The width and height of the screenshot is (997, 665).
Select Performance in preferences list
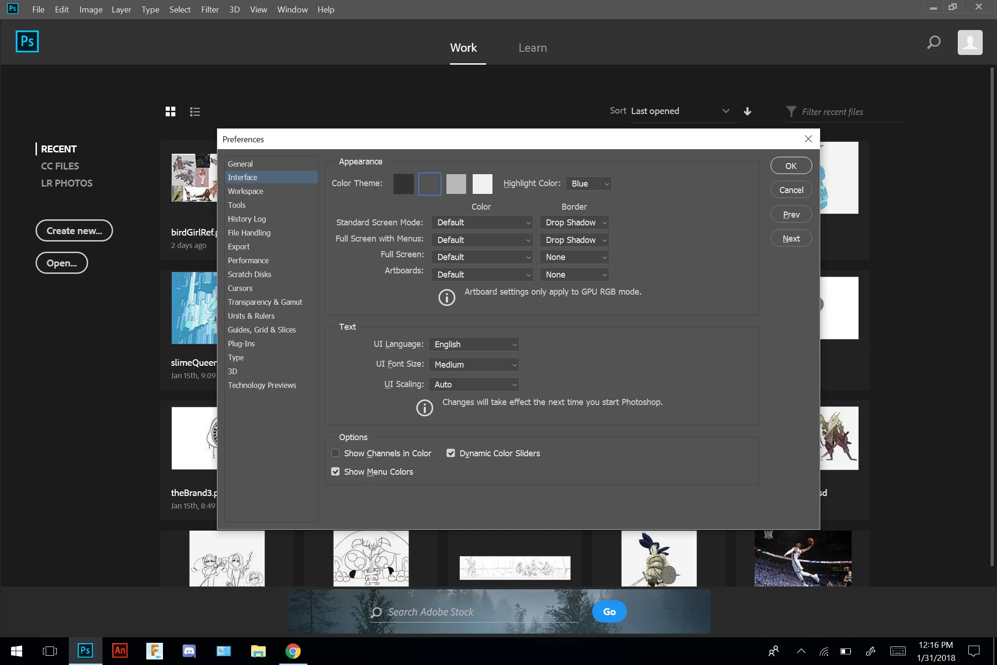248,260
